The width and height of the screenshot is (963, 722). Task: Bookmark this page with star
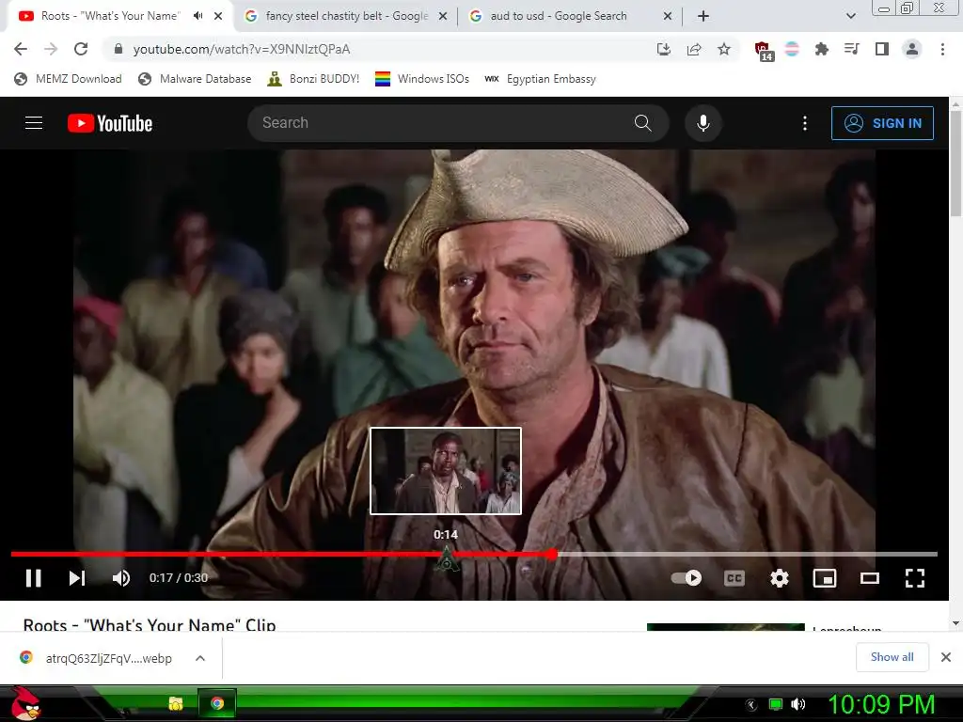pyautogui.click(x=724, y=49)
